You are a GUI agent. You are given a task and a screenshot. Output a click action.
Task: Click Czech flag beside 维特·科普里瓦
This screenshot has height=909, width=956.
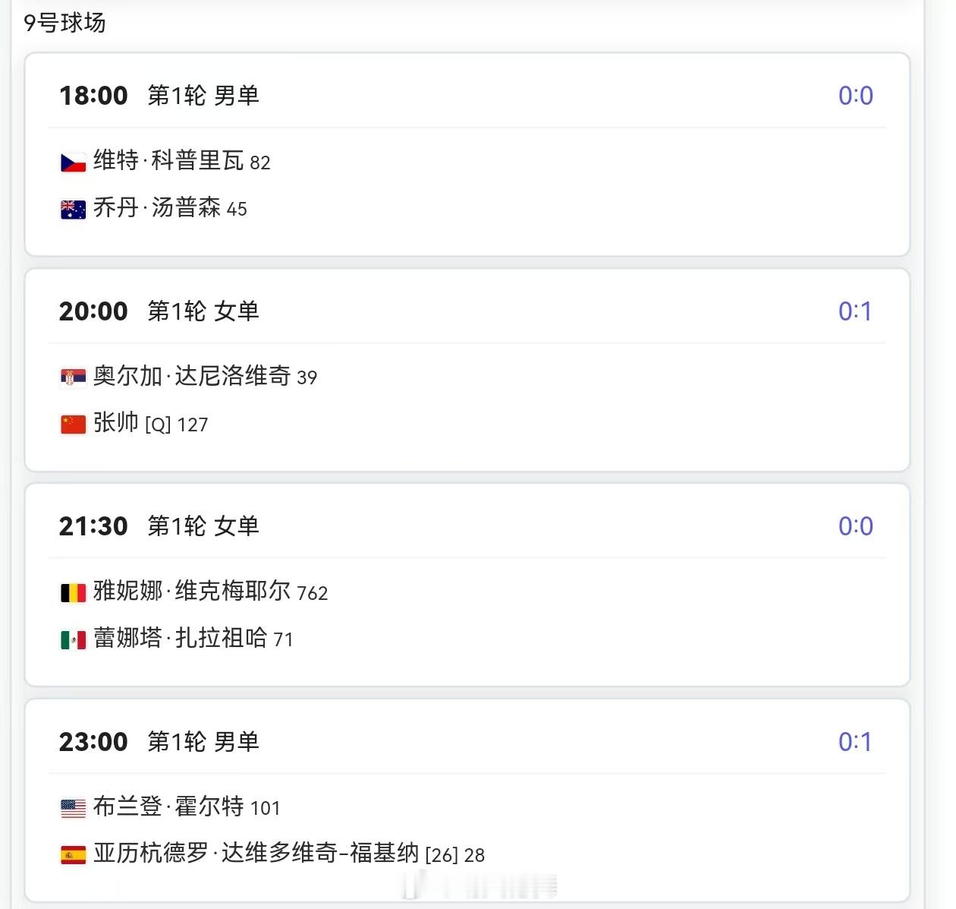[x=74, y=163]
